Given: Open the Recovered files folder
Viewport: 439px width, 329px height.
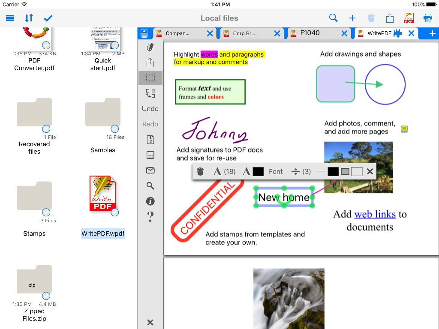Looking at the screenshot, I should point(34,112).
